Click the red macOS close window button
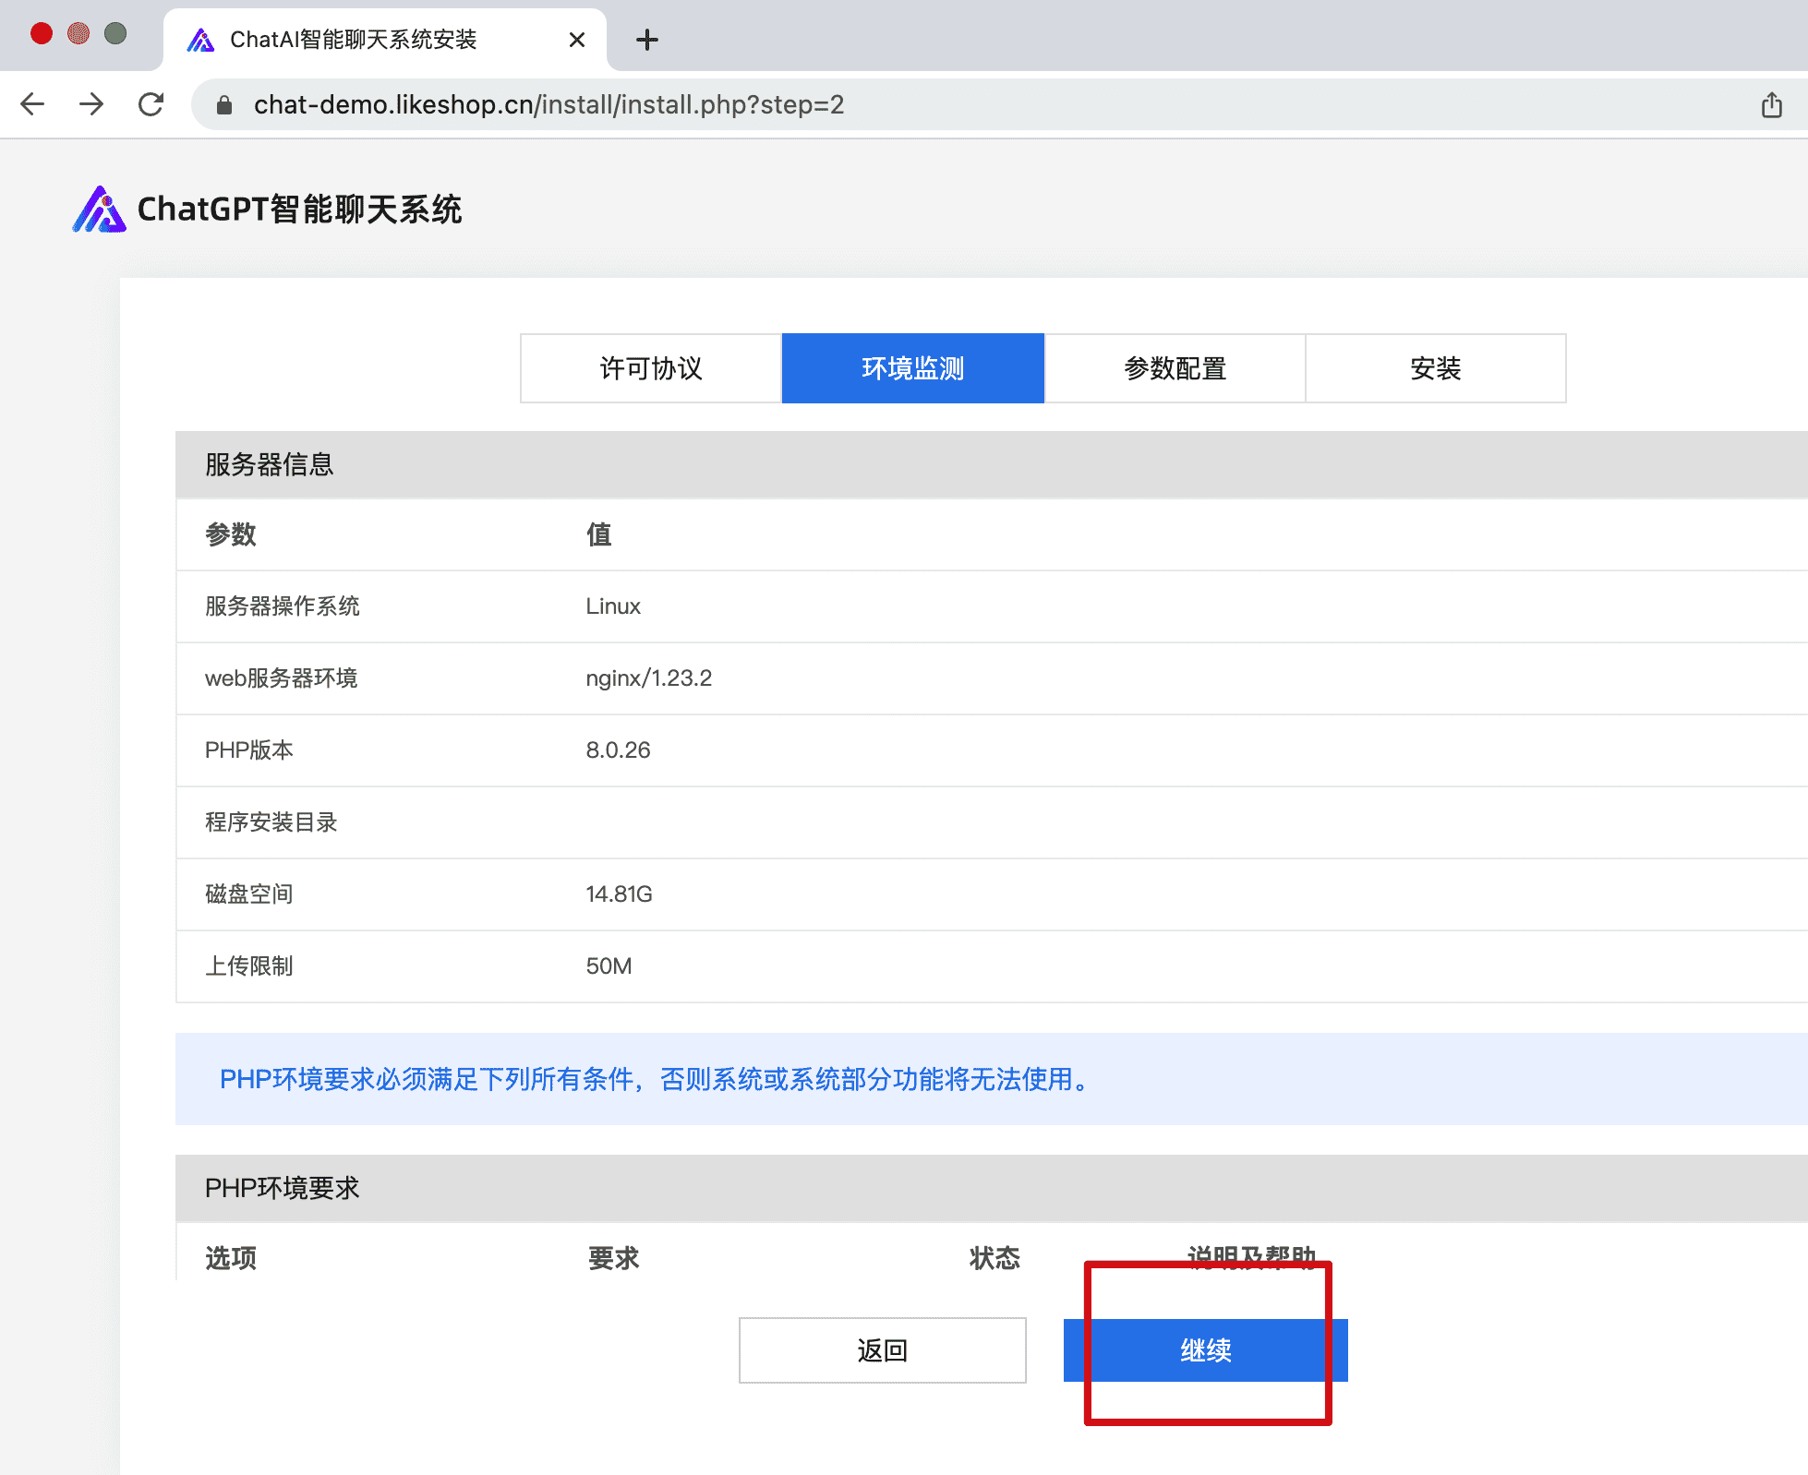This screenshot has width=1808, height=1475. coord(42,34)
